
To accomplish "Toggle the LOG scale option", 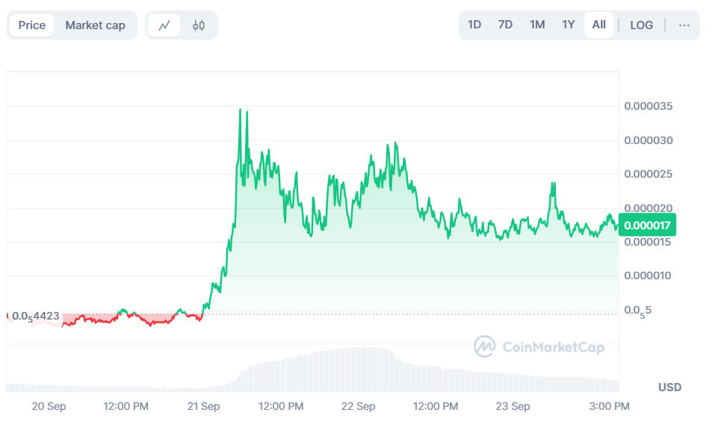I will pyautogui.click(x=641, y=25).
